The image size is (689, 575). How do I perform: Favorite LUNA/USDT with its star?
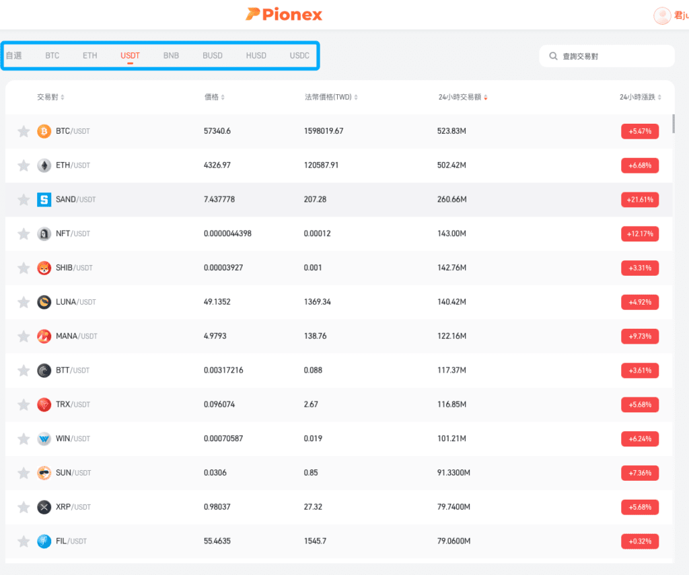point(24,302)
